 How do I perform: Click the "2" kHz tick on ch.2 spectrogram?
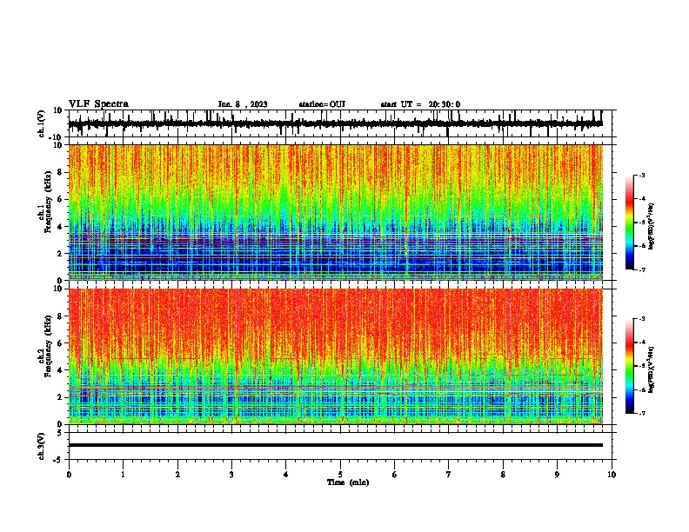(60, 397)
